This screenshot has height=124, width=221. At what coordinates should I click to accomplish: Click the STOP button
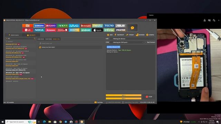tap(149, 97)
